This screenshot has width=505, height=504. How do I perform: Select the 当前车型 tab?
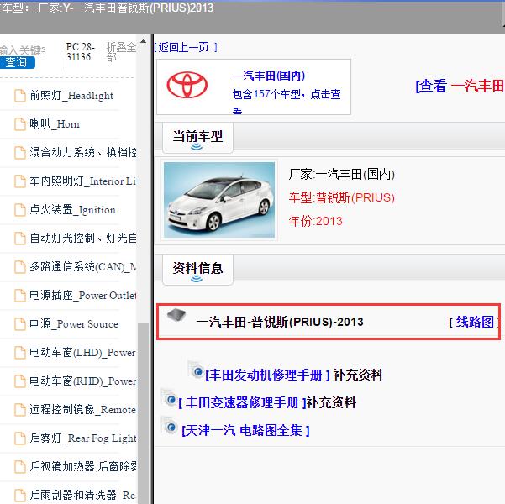coord(197,138)
